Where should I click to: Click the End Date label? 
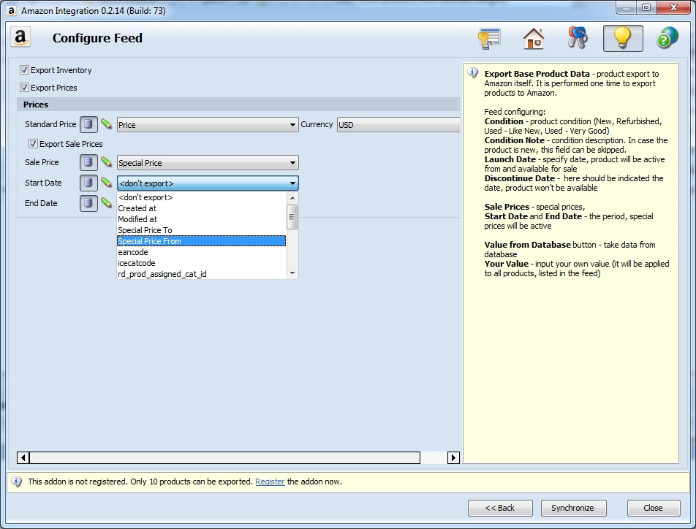41,203
